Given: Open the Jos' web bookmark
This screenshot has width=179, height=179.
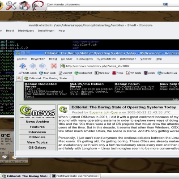Looking at the screenshot, I should (x=47, y=73).
